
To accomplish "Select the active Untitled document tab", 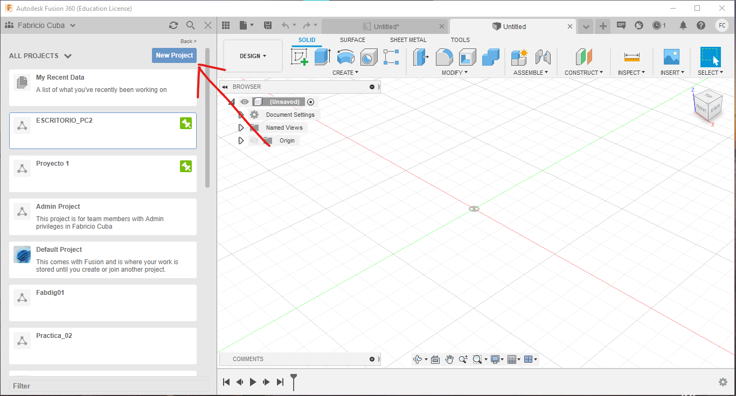I will 513,26.
